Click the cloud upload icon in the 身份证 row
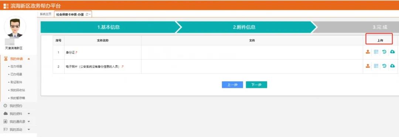 (x=392, y=52)
